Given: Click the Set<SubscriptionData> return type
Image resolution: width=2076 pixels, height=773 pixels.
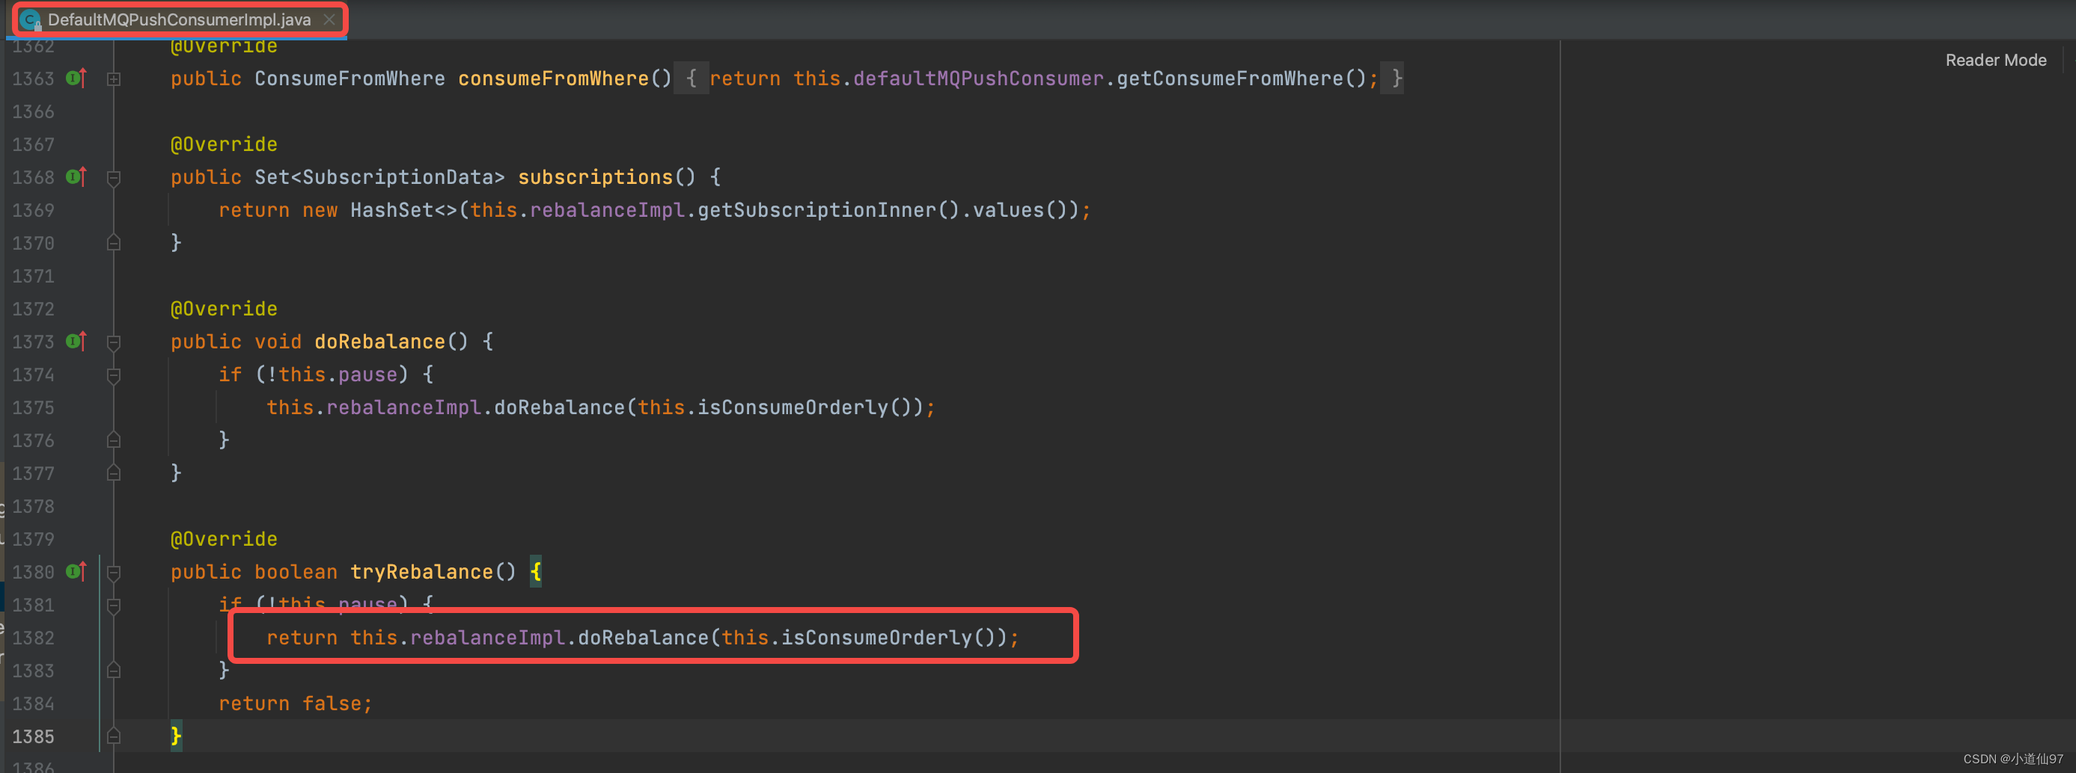Looking at the screenshot, I should click(x=379, y=177).
